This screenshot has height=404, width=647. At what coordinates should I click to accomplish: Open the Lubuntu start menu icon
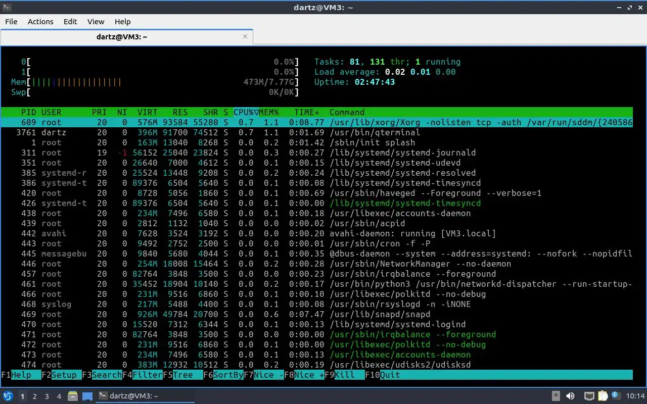(8, 396)
